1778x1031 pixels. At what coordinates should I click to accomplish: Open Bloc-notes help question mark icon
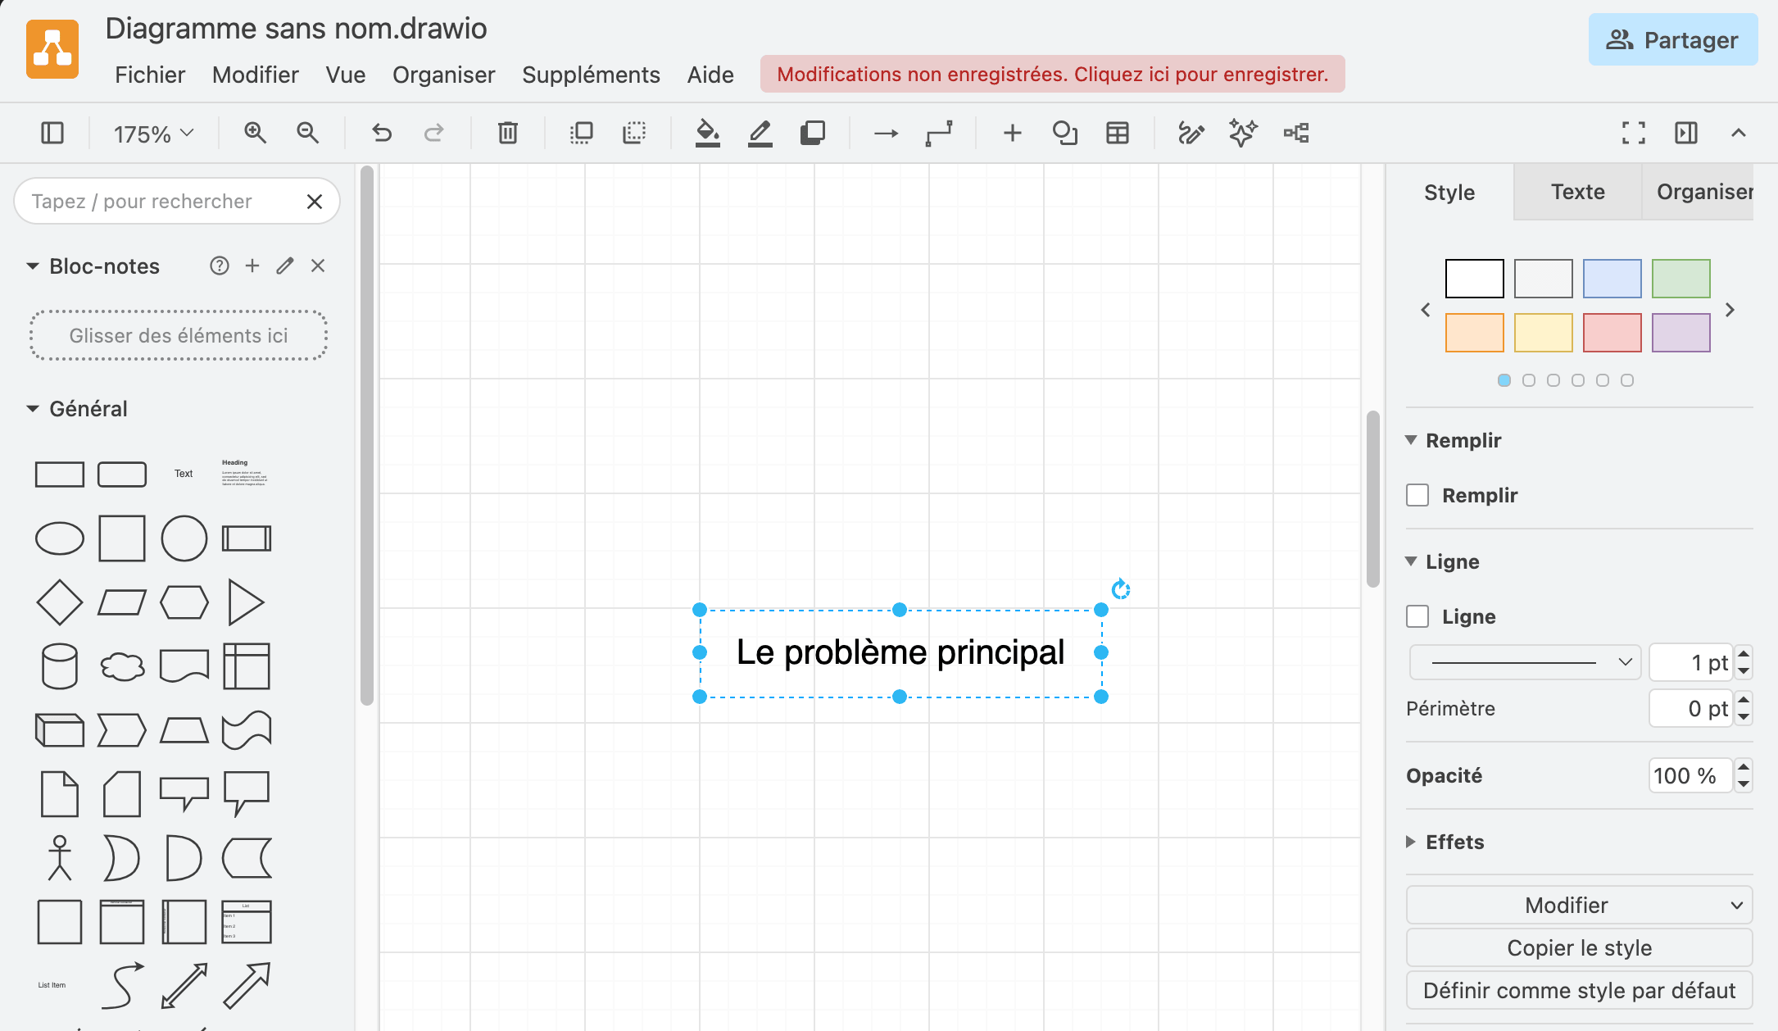click(x=220, y=266)
